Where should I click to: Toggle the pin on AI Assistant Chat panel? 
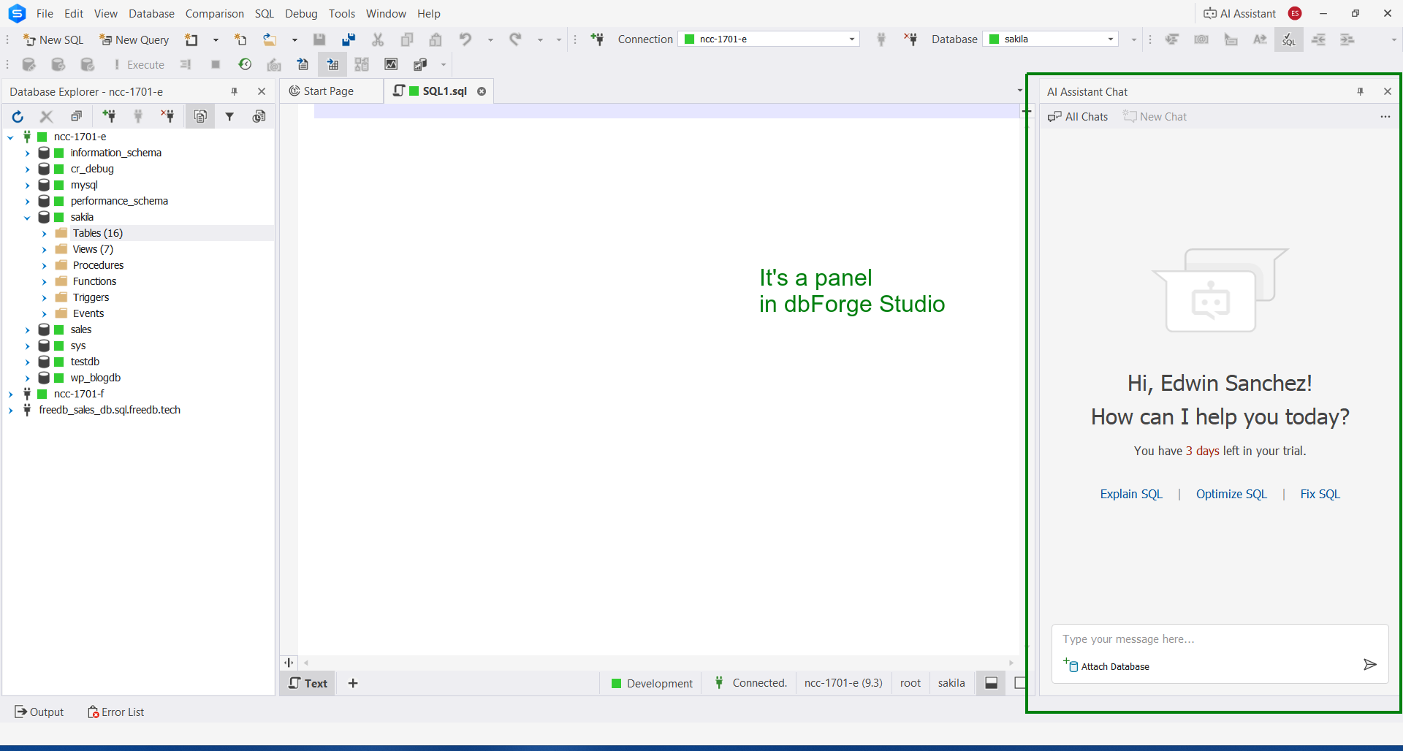point(1360,91)
